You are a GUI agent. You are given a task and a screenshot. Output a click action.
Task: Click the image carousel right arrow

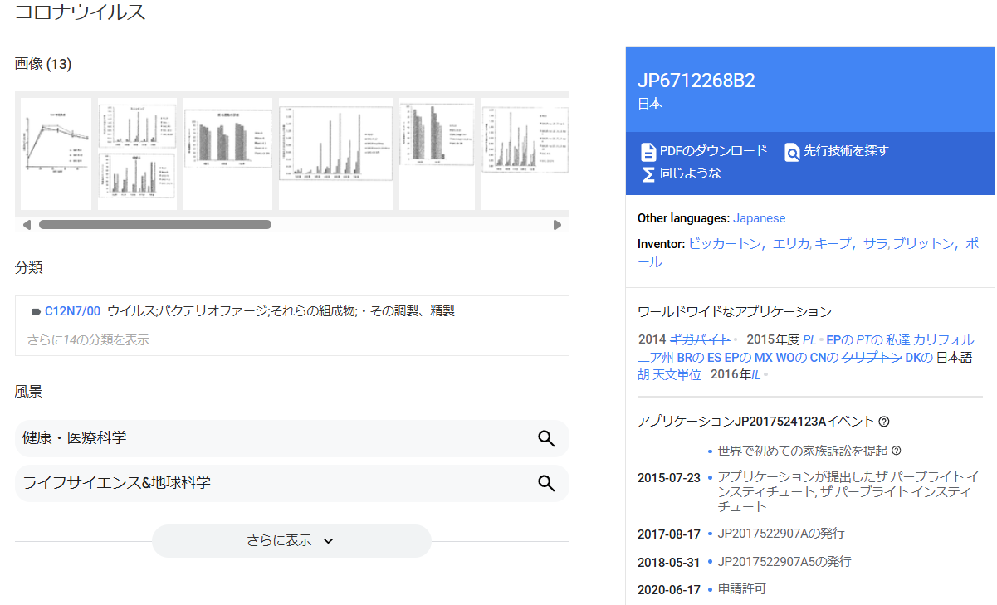(557, 225)
